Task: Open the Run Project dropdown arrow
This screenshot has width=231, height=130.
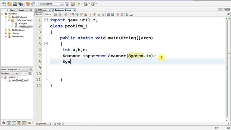Action: [82, 4]
